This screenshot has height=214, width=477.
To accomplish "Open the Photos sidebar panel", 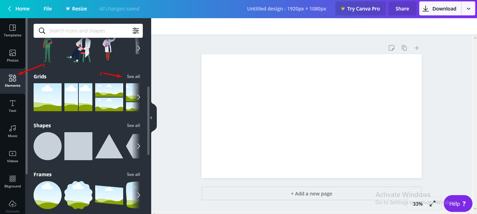I will (x=13, y=56).
